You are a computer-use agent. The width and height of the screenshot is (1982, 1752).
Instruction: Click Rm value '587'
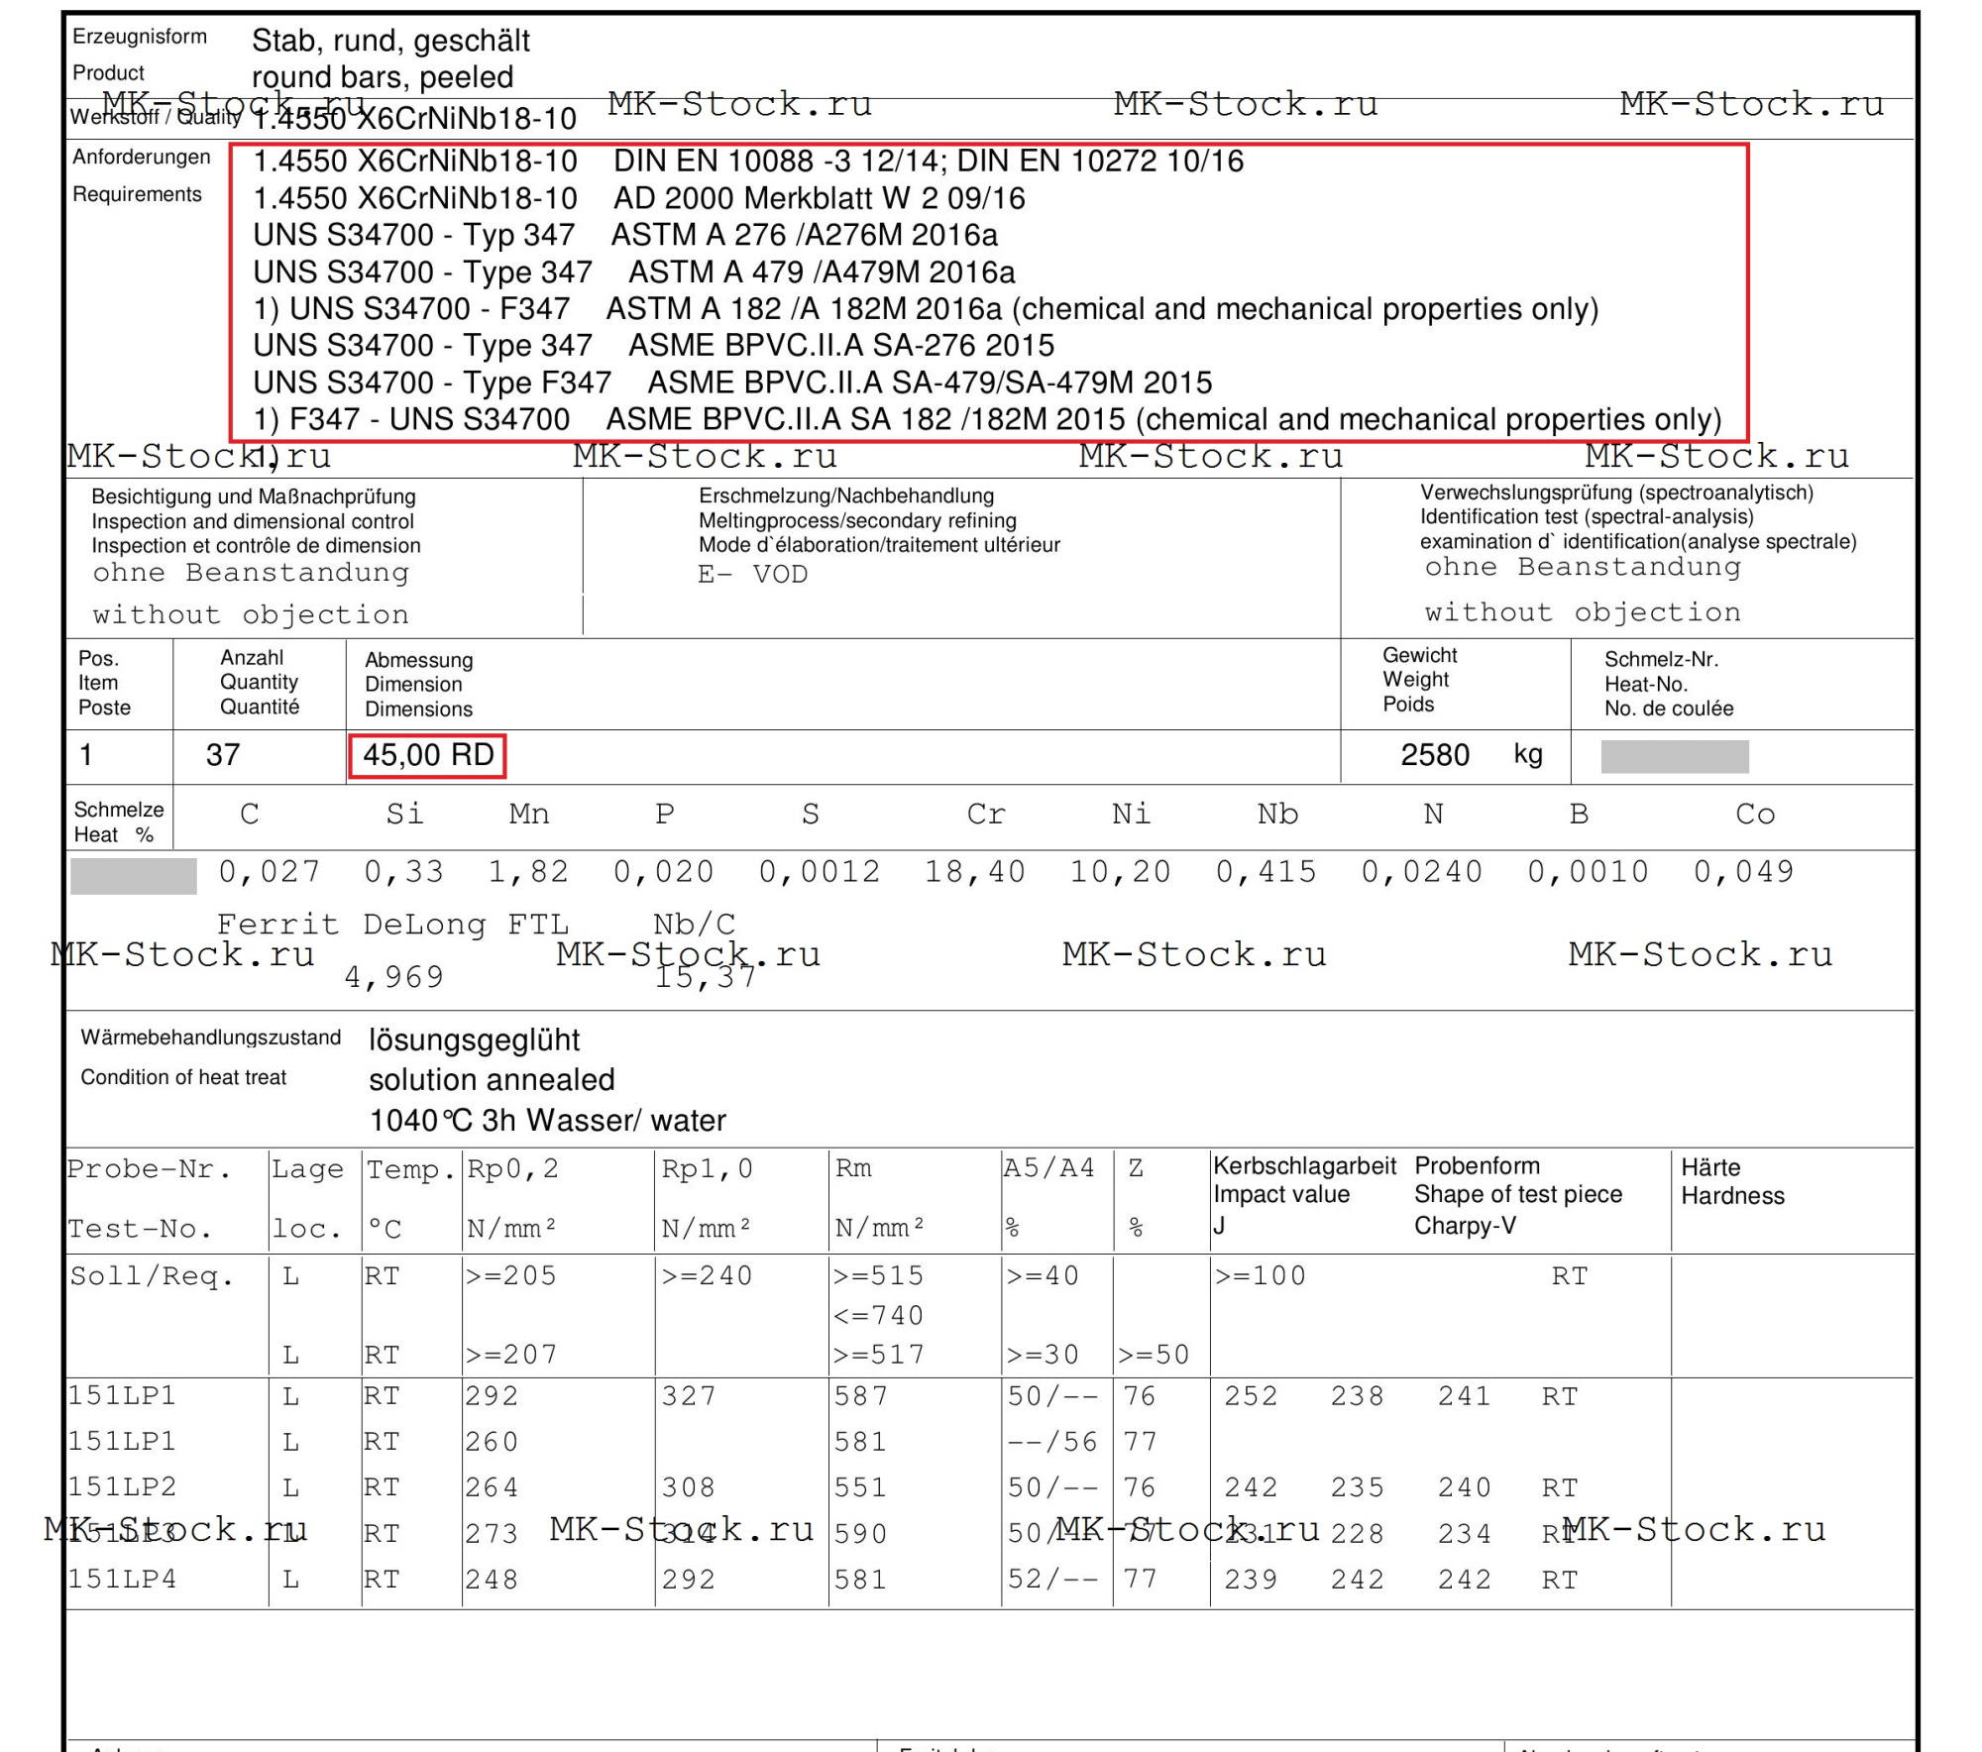(861, 1396)
